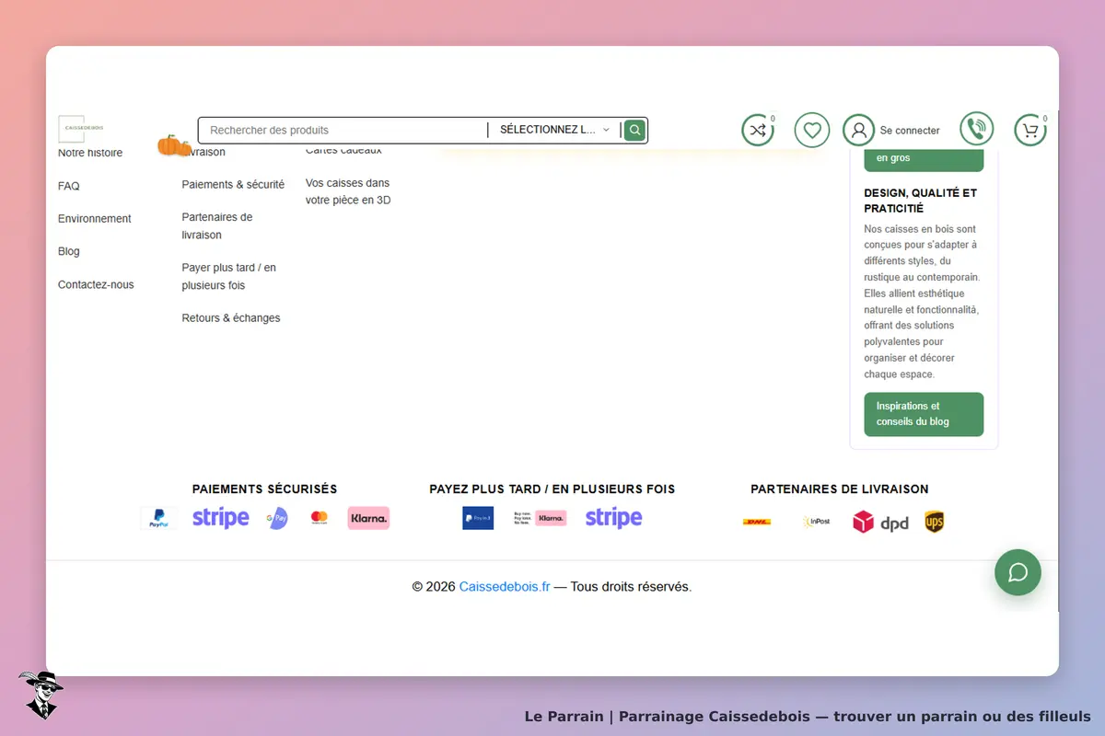The width and height of the screenshot is (1105, 736).
Task: Click the Partenaires de livraison heading
Action: pyautogui.click(x=840, y=489)
